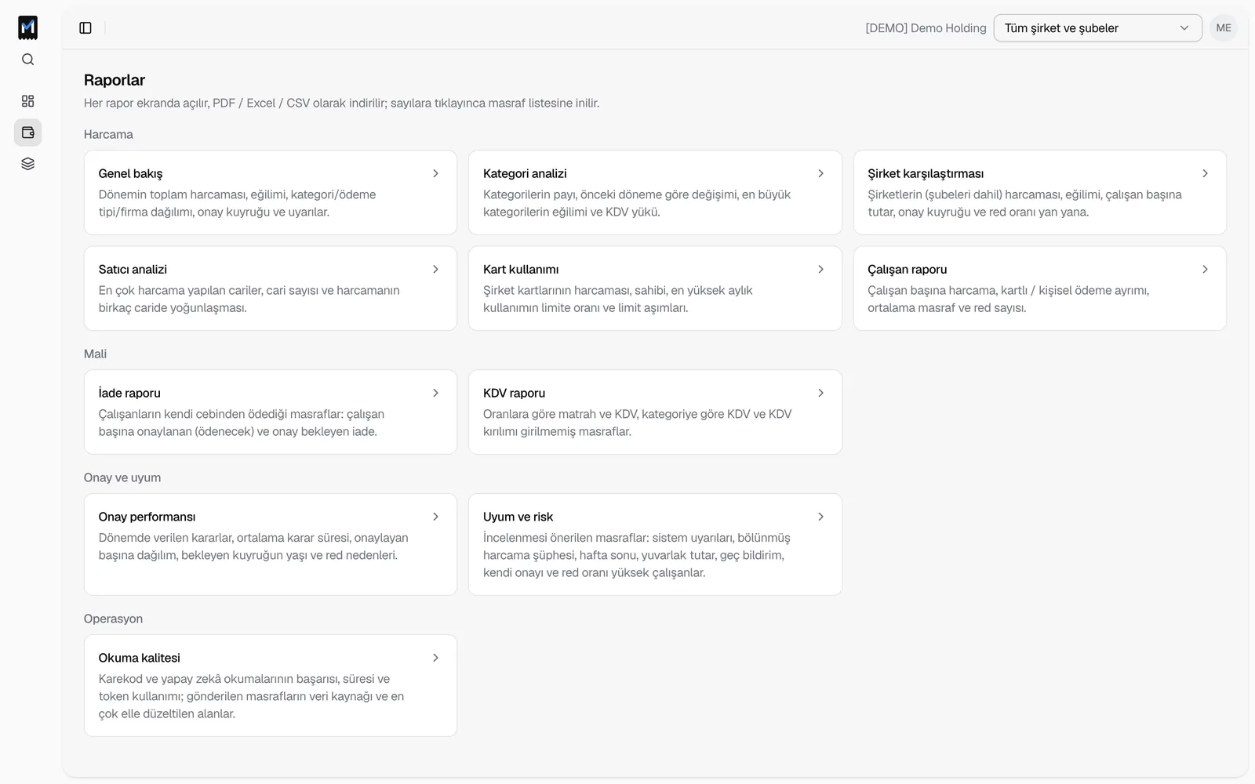Open the Kart kullanımı report title
Viewport: 1255px width, 784px height.
pyautogui.click(x=521, y=269)
